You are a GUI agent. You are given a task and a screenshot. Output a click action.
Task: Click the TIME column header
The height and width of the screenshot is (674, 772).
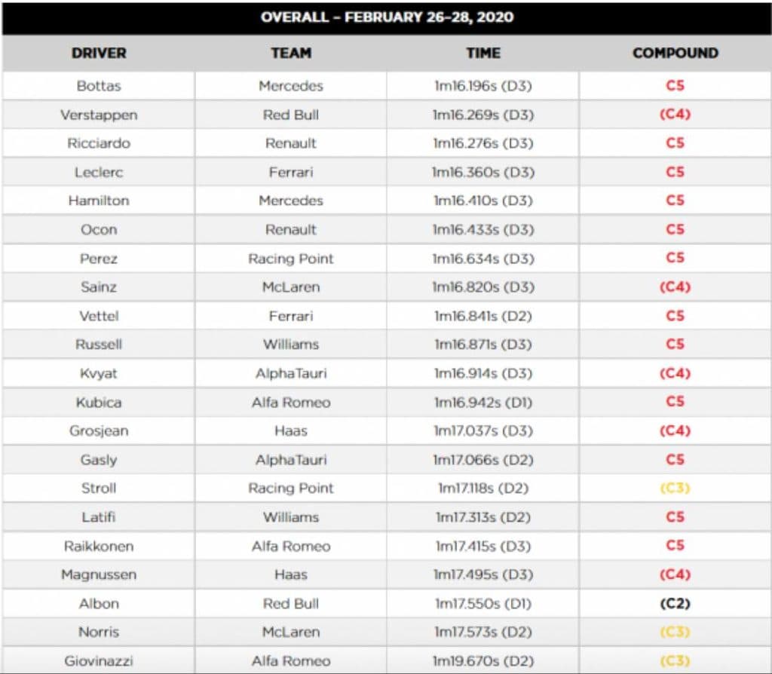tap(482, 54)
